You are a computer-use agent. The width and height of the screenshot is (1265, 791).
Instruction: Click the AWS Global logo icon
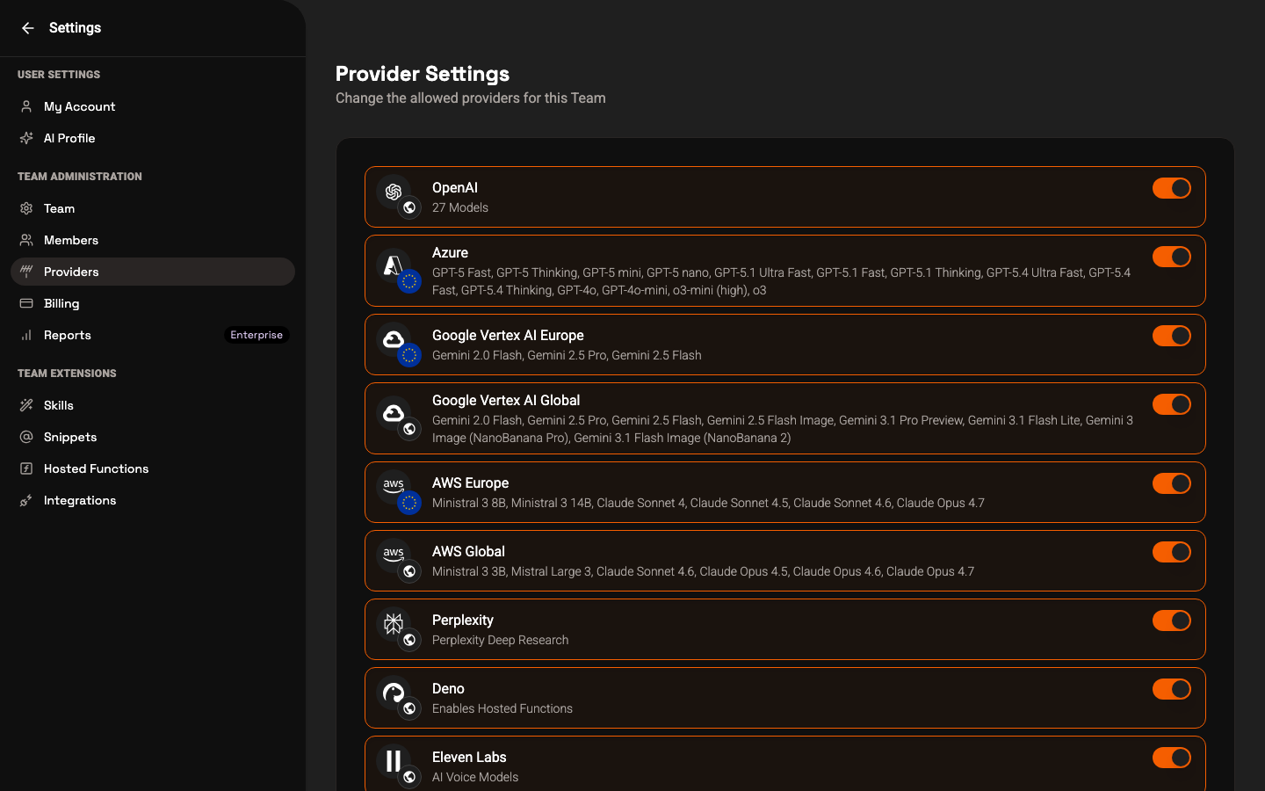(x=394, y=554)
